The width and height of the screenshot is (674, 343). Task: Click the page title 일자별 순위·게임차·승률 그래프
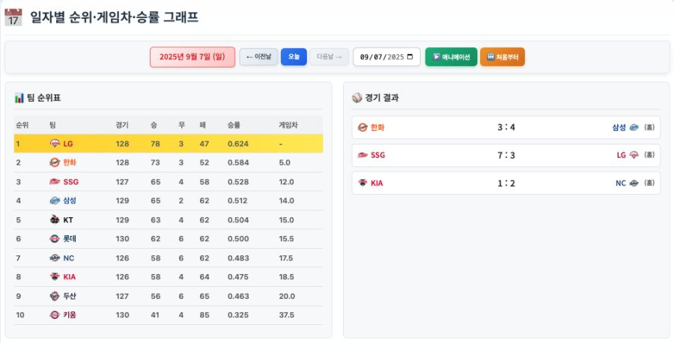[x=114, y=17]
